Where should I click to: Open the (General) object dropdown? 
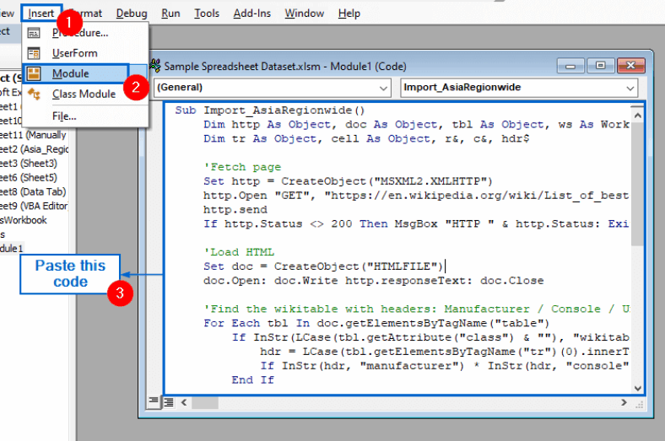(x=273, y=88)
